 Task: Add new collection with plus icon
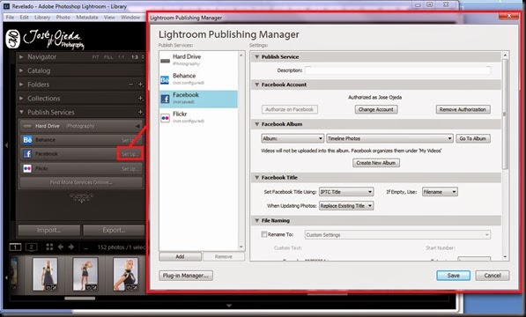[141, 99]
